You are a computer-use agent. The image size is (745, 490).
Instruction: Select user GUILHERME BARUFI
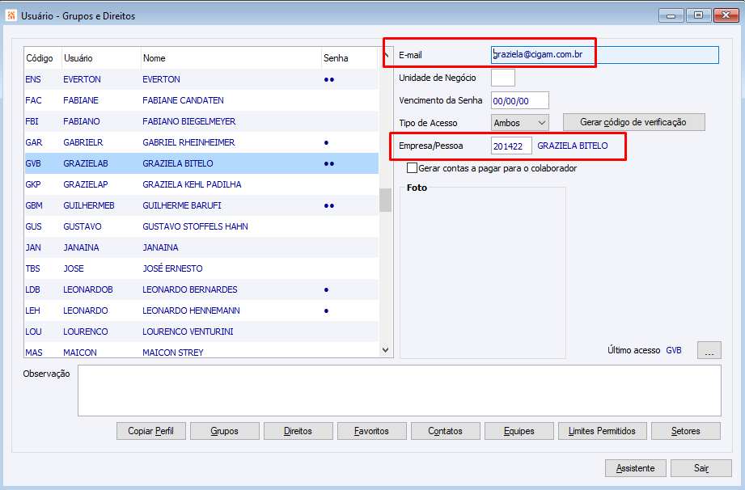pyautogui.click(x=201, y=205)
